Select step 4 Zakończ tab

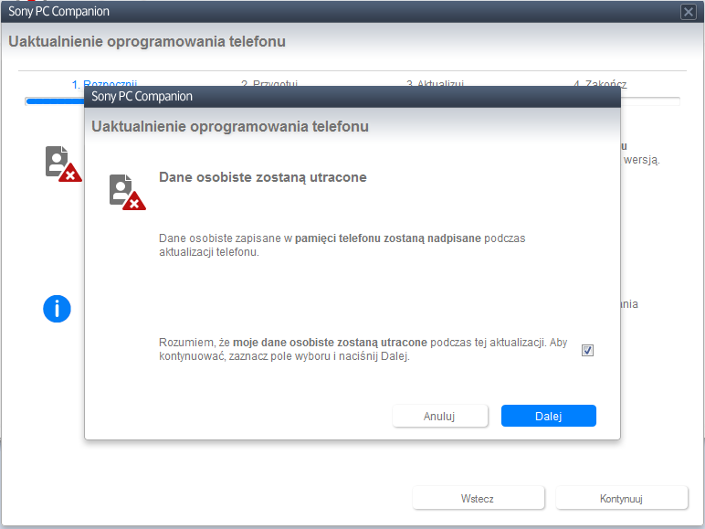600,84
